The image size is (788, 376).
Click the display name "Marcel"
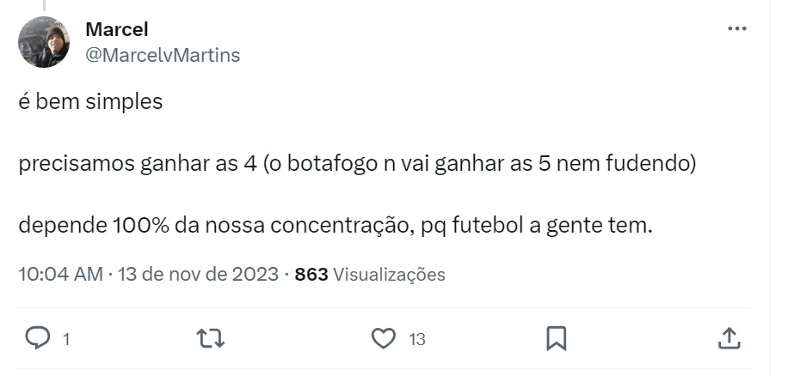117,29
